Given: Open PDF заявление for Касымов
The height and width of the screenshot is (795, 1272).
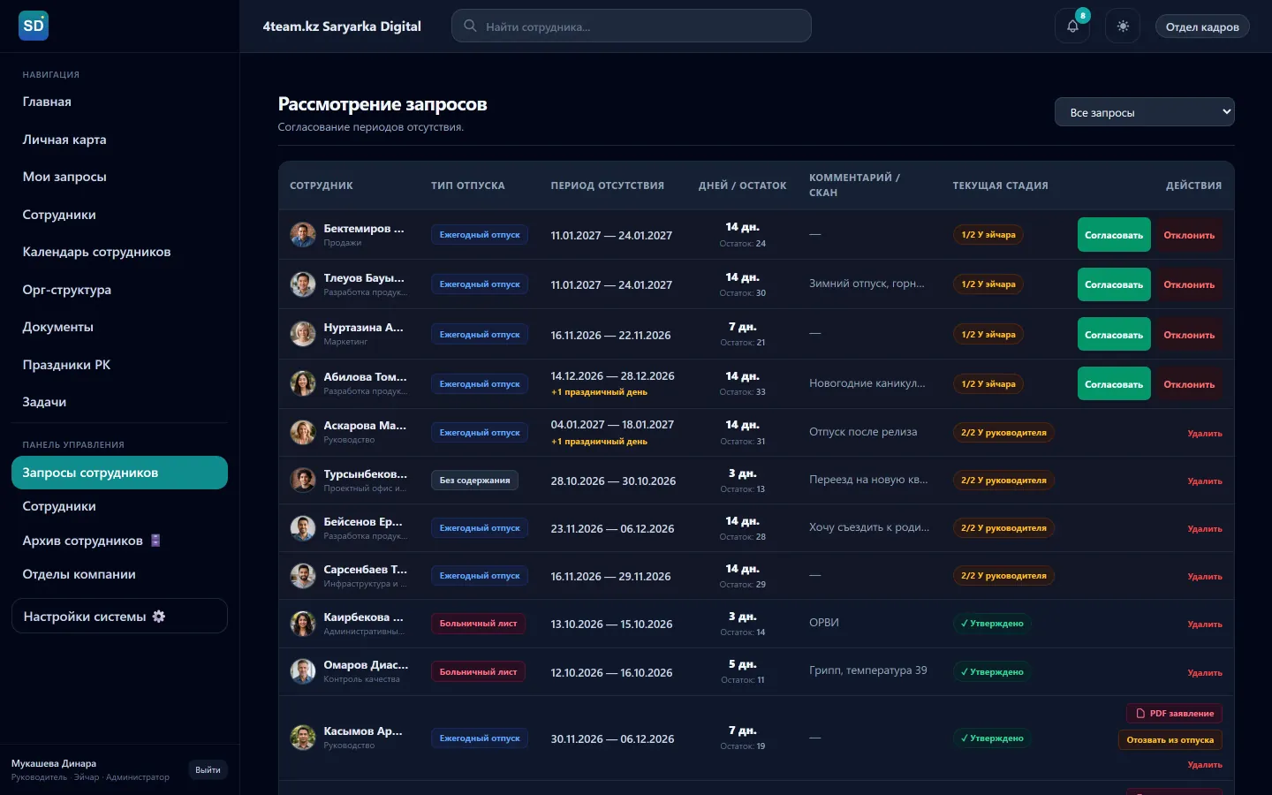Looking at the screenshot, I should click(x=1175, y=714).
